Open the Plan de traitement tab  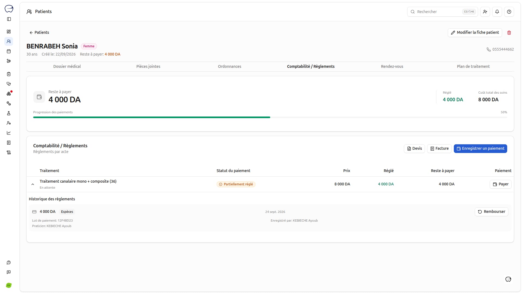coord(473,66)
